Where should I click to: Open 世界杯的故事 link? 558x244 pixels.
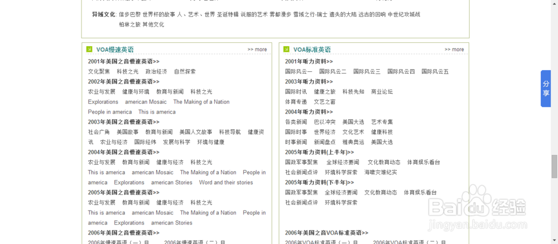click(x=158, y=14)
